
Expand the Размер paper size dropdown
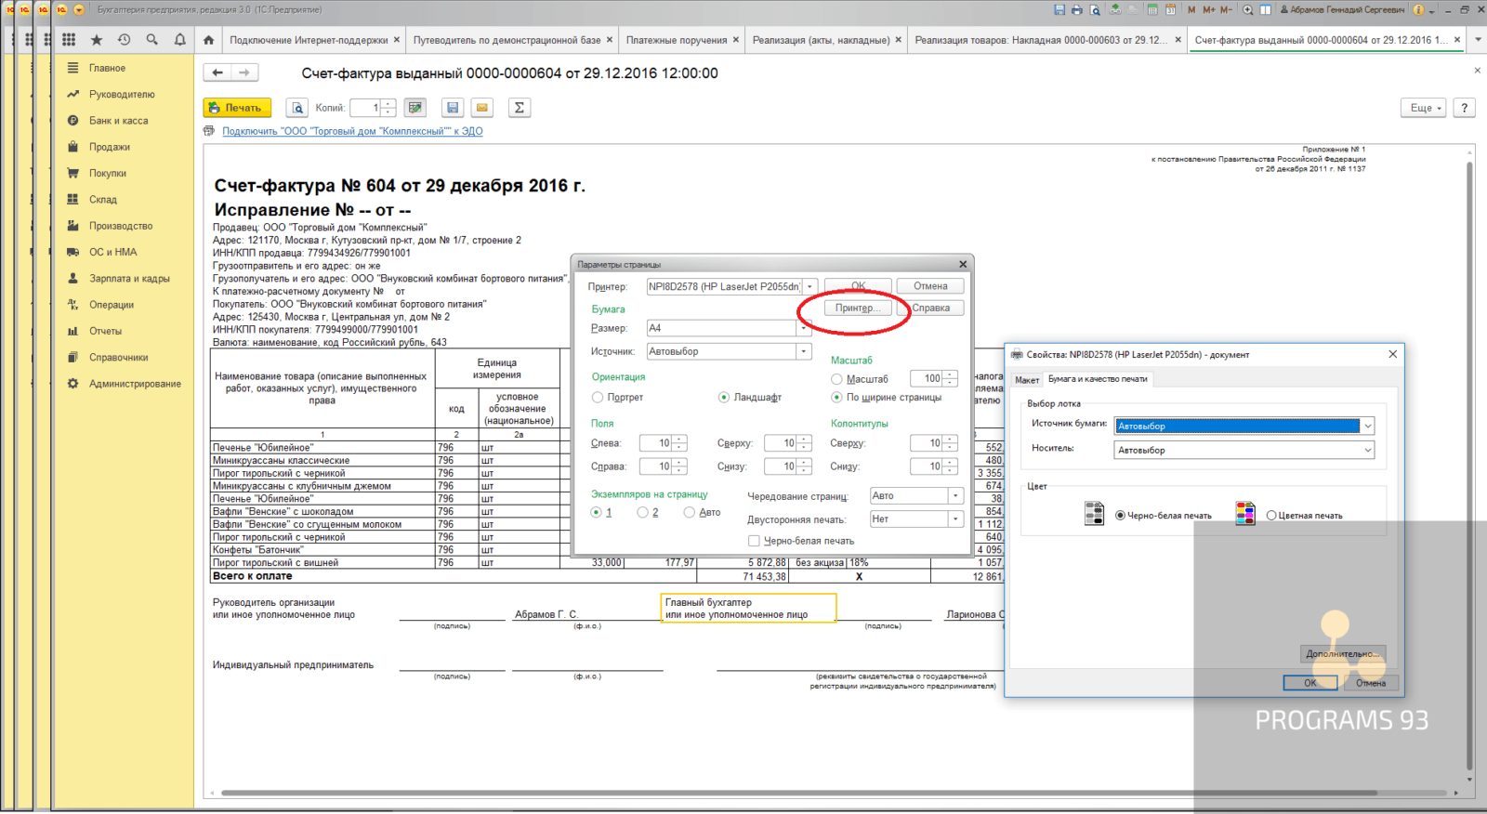point(804,328)
